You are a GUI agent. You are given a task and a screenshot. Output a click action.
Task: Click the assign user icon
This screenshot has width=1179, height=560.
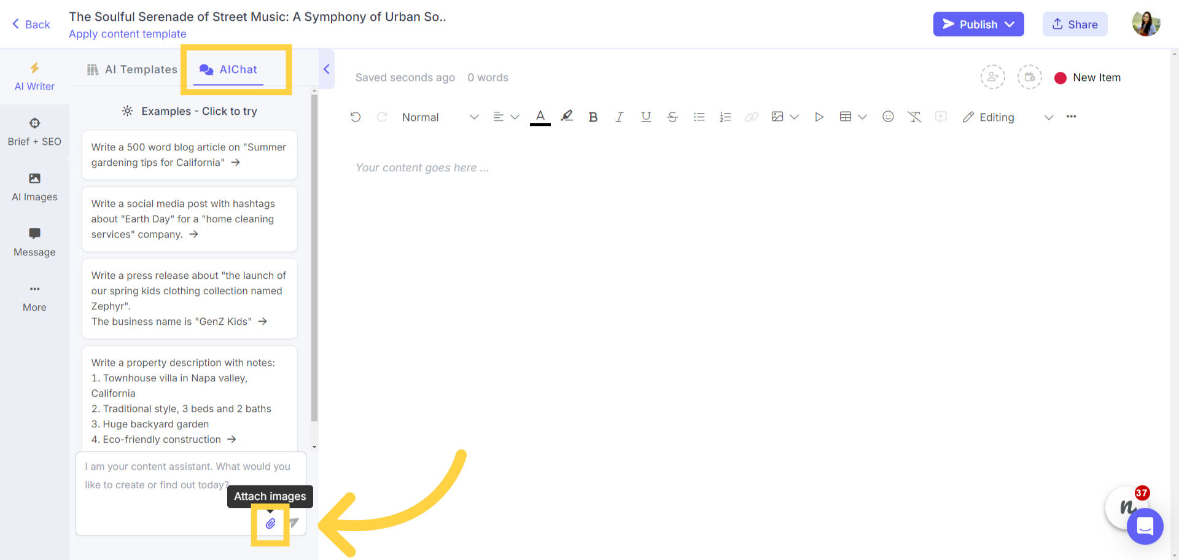993,77
